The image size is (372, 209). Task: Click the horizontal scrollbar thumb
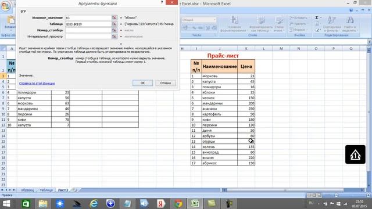tap(285, 190)
